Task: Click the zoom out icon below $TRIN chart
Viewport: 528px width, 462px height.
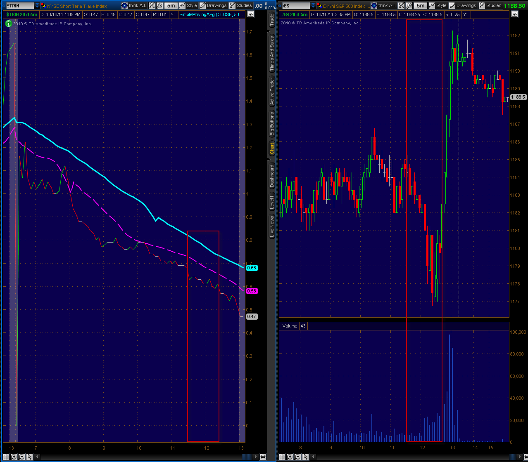Action: tap(21, 457)
